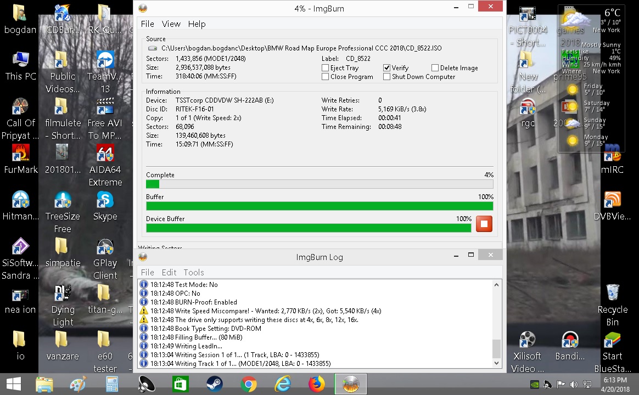Open File menu in ImgBurn Log window
Image resolution: width=639 pixels, height=395 pixels.
pyautogui.click(x=148, y=273)
